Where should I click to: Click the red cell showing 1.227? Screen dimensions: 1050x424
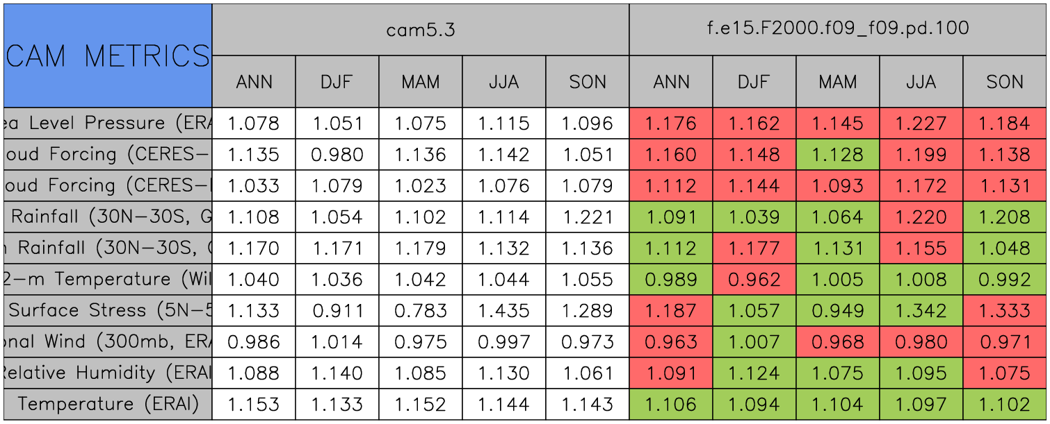pos(921,124)
